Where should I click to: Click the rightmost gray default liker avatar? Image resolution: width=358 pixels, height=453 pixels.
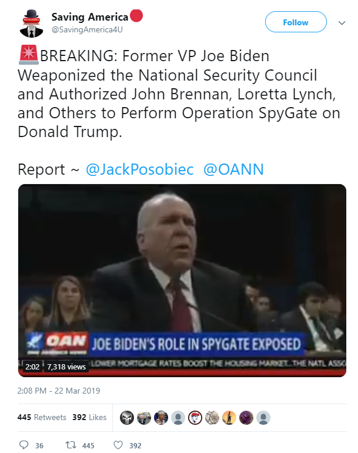(x=264, y=417)
